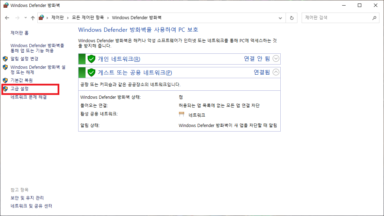Click the firewall icon in address bar
Screen dimensions: 384x216
click(42, 18)
